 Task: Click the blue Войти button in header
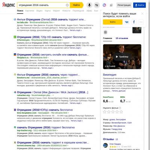click(x=139, y=5)
